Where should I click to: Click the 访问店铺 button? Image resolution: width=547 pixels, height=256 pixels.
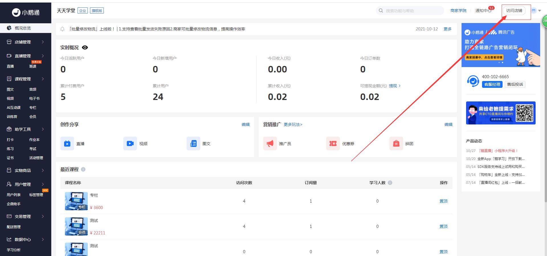[514, 11]
